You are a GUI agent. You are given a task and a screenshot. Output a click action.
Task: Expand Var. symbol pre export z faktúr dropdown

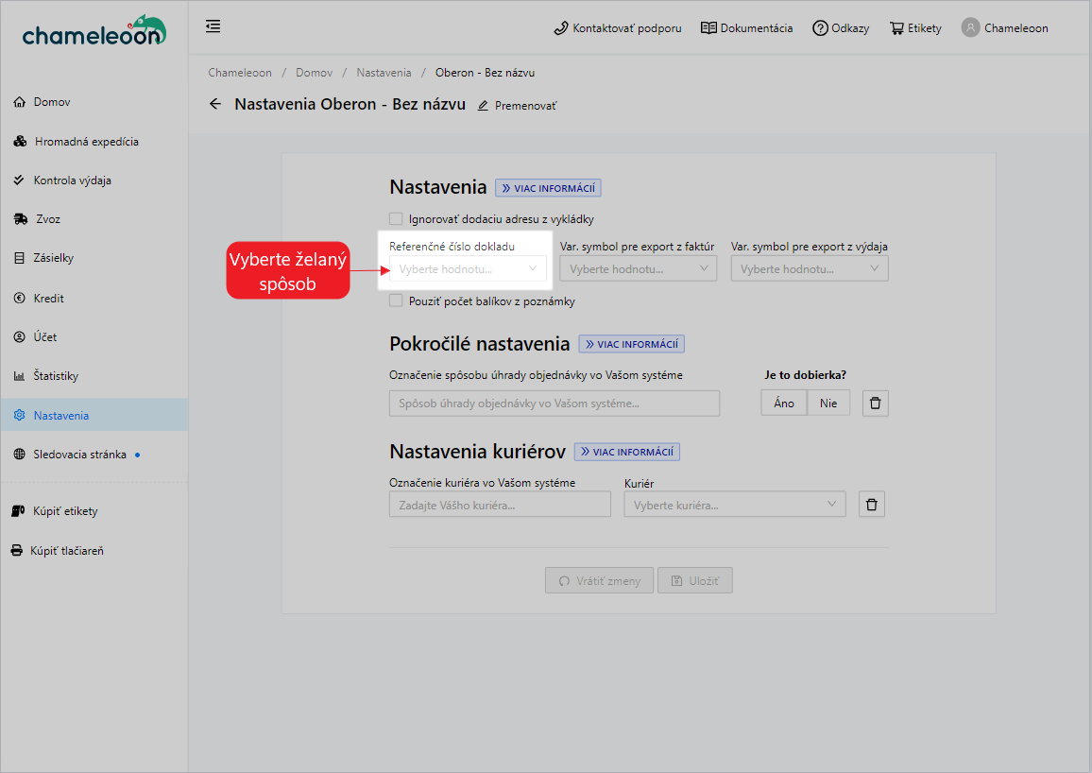point(639,269)
